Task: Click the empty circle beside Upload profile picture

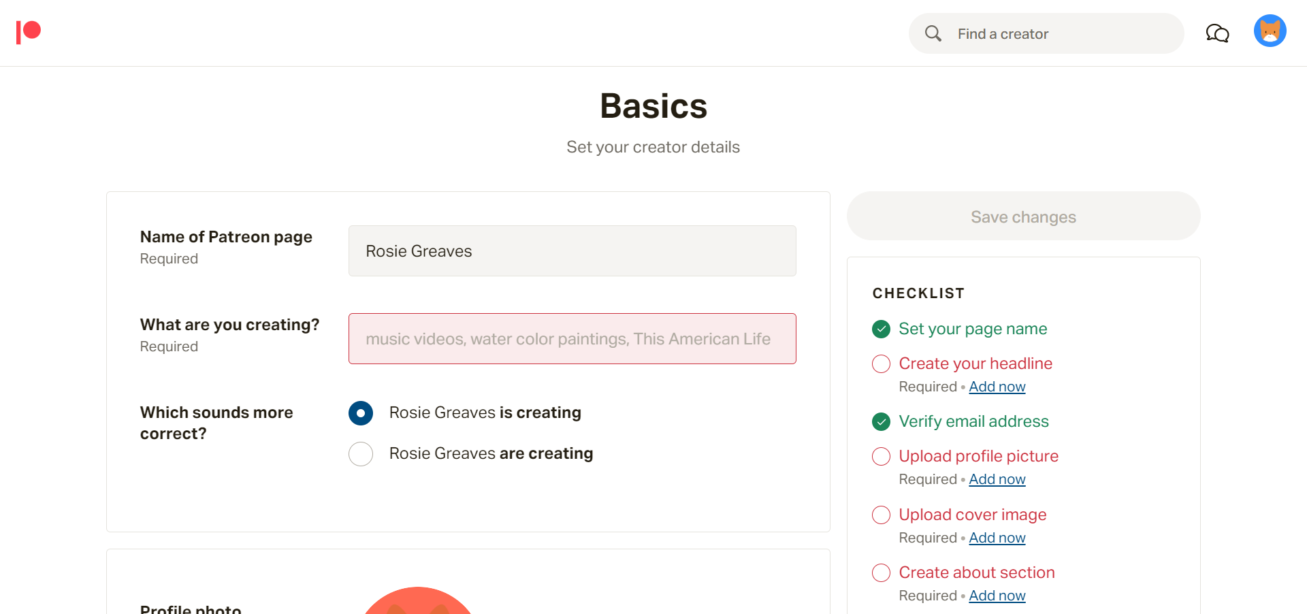Action: point(882,457)
